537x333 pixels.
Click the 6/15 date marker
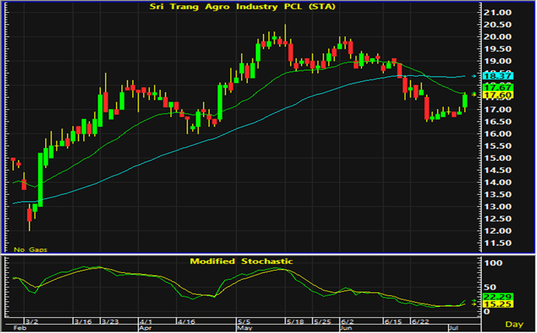click(x=393, y=322)
